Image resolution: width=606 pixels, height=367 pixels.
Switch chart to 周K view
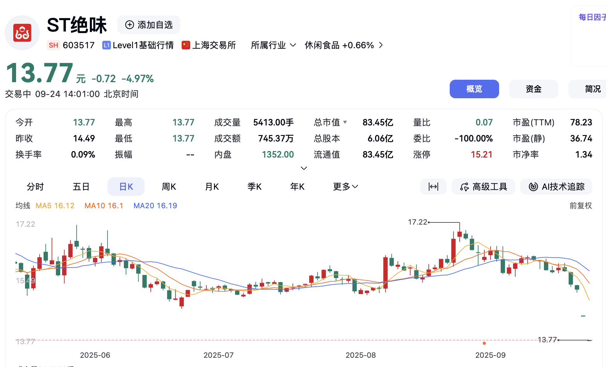(x=169, y=187)
